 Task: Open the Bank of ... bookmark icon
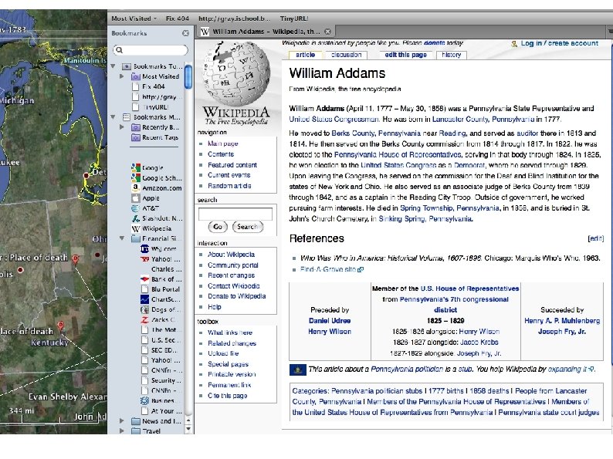point(144,279)
